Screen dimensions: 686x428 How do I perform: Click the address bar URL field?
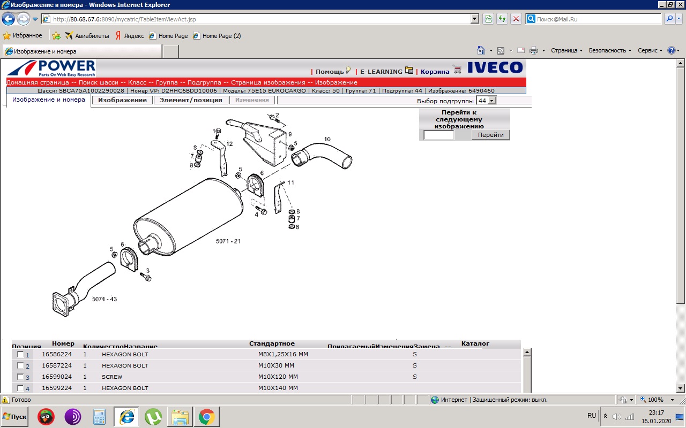click(x=260, y=19)
